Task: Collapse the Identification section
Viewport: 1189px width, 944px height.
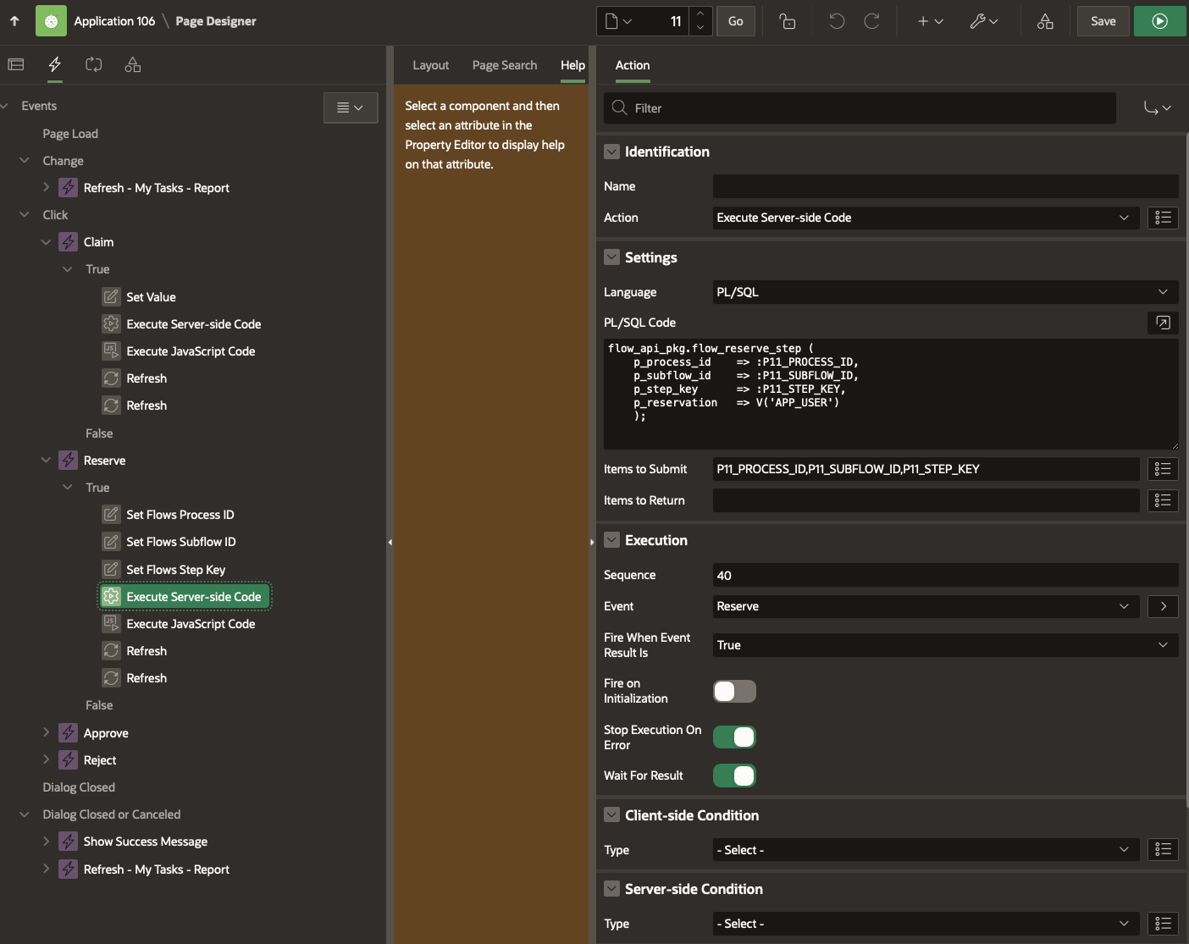Action: point(611,152)
